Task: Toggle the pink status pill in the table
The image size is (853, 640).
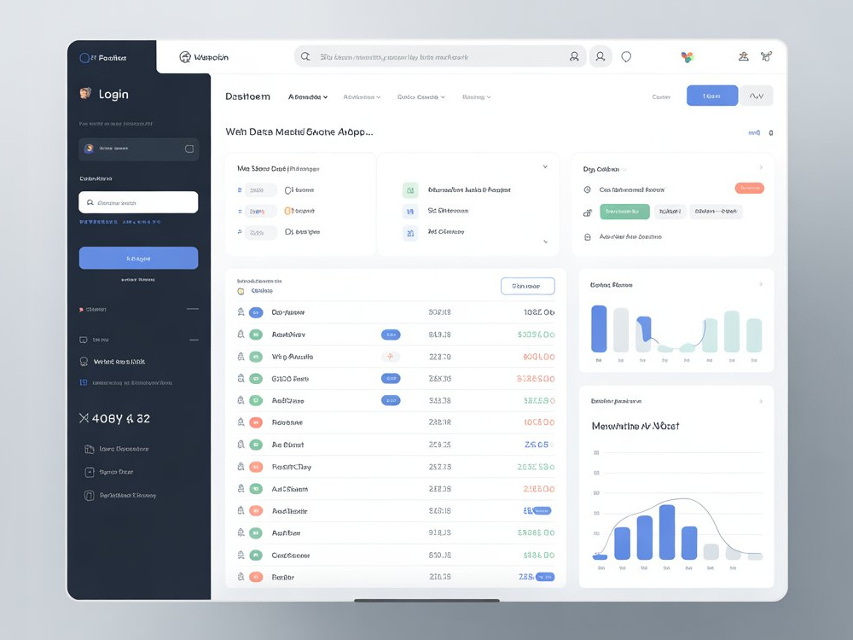Action: pyautogui.click(x=390, y=357)
